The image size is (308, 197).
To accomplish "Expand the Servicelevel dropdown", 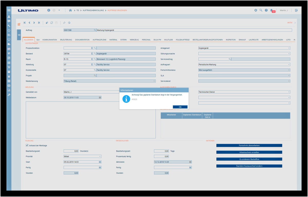I will 289,81.
